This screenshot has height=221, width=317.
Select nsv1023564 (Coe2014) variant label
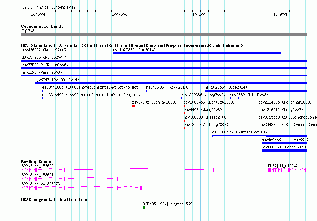coord(226,87)
